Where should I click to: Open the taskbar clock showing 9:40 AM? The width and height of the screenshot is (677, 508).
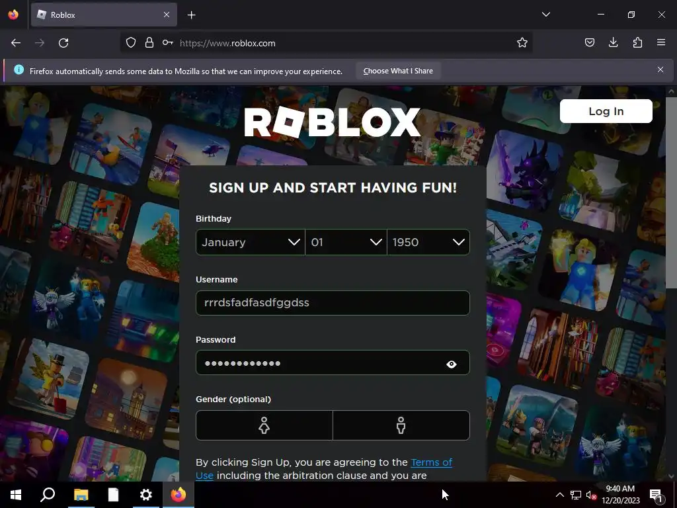point(620,495)
